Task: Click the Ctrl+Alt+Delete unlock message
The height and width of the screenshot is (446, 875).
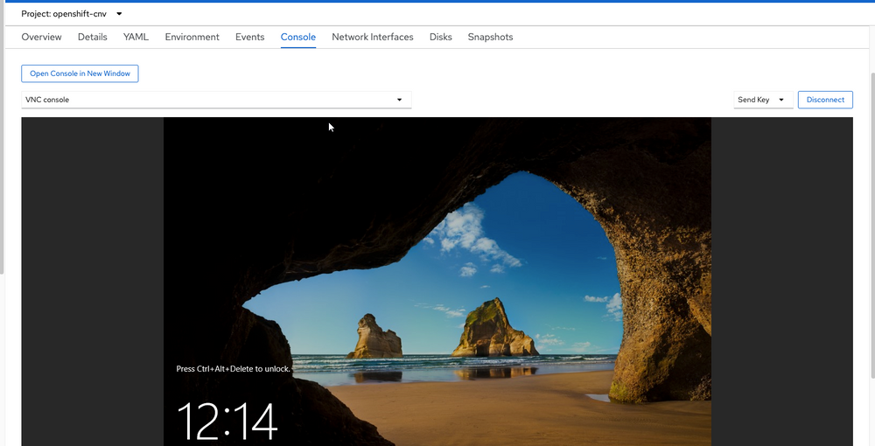Action: coord(233,369)
